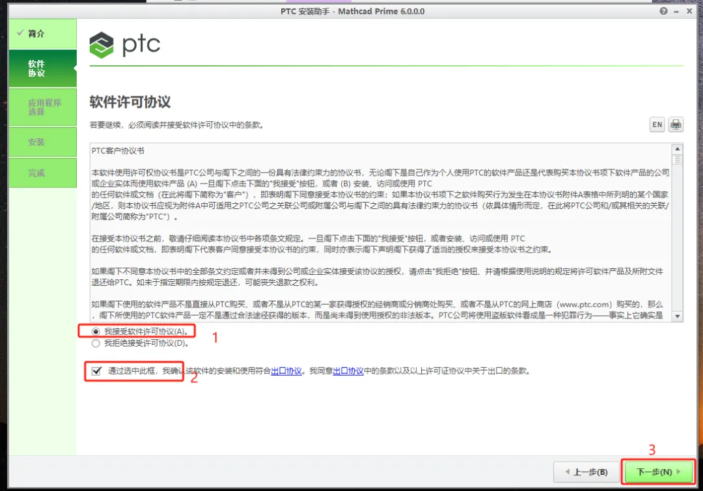Close the PTC installer window
The width and height of the screenshot is (703, 491).
tap(689, 11)
